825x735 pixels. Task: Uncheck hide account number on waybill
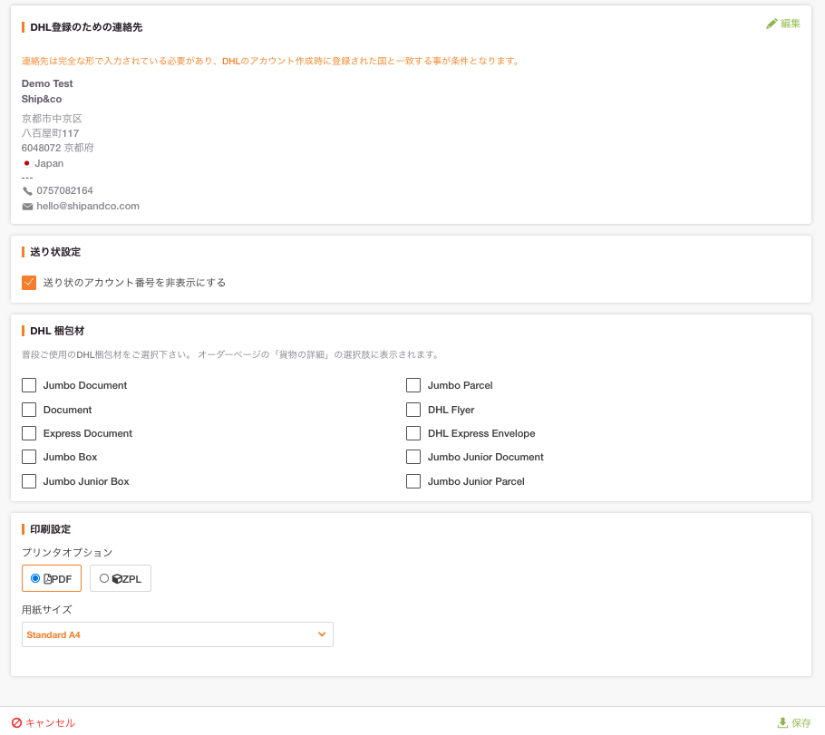[29, 283]
